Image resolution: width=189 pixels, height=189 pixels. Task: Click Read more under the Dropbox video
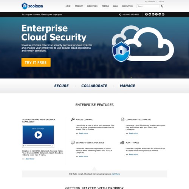(30, 159)
